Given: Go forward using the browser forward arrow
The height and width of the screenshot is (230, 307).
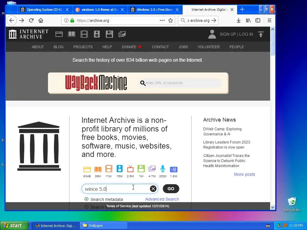Looking at the screenshot, I should [22, 20].
